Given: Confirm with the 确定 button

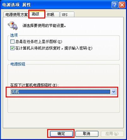Looking at the screenshot, I should (x=61, y=134).
